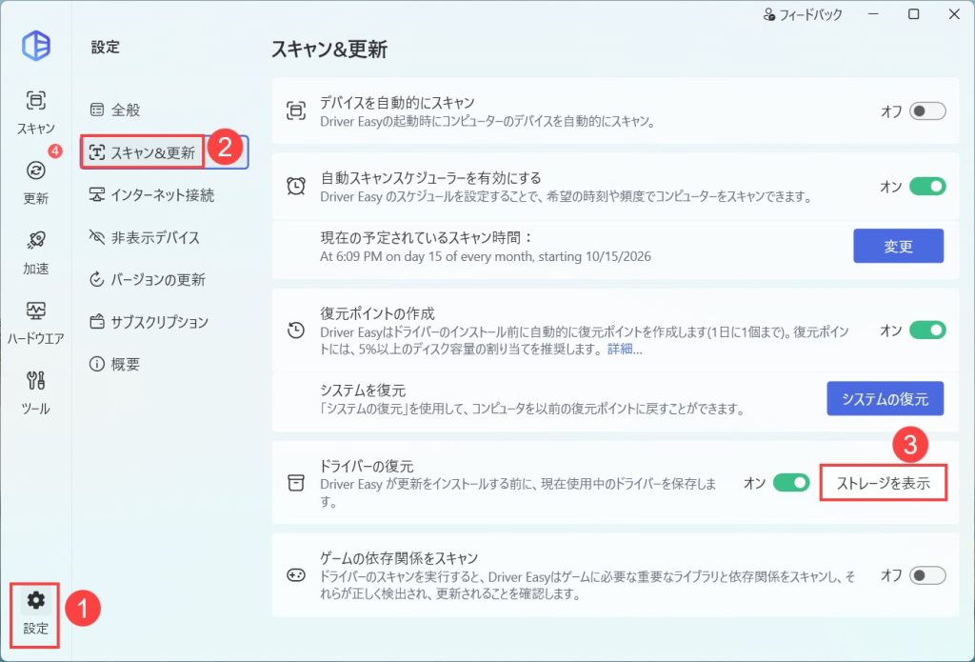975x662 pixels.
Task: Open 設定 gear at bottom left
Action: pyautogui.click(x=35, y=614)
